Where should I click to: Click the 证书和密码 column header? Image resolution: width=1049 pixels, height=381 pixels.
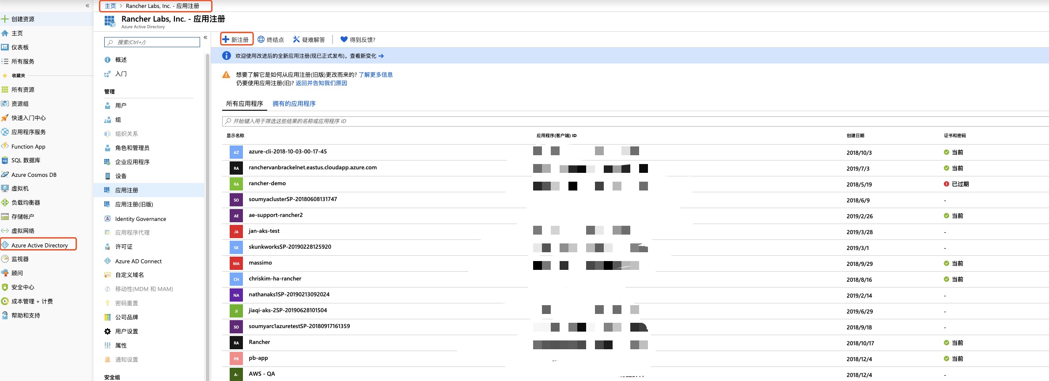click(x=954, y=135)
